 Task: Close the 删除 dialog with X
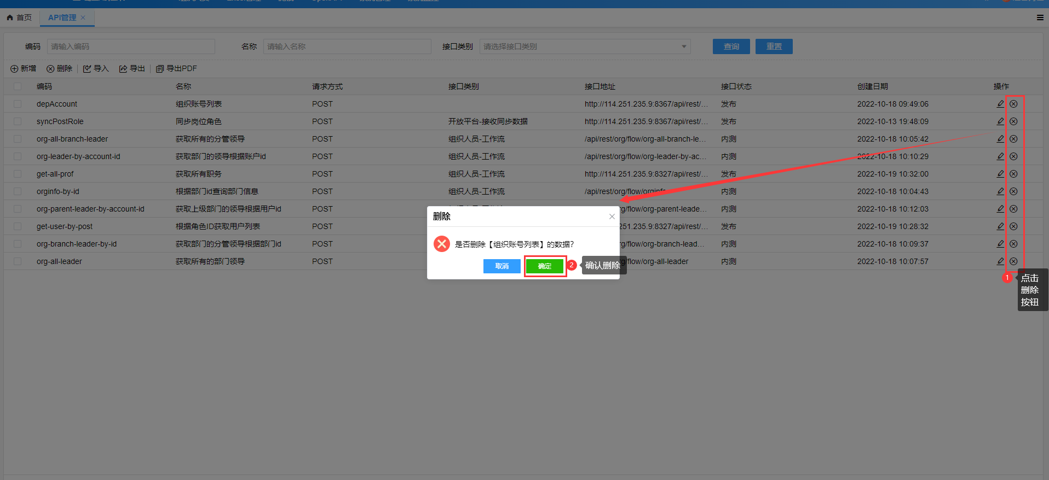(612, 216)
